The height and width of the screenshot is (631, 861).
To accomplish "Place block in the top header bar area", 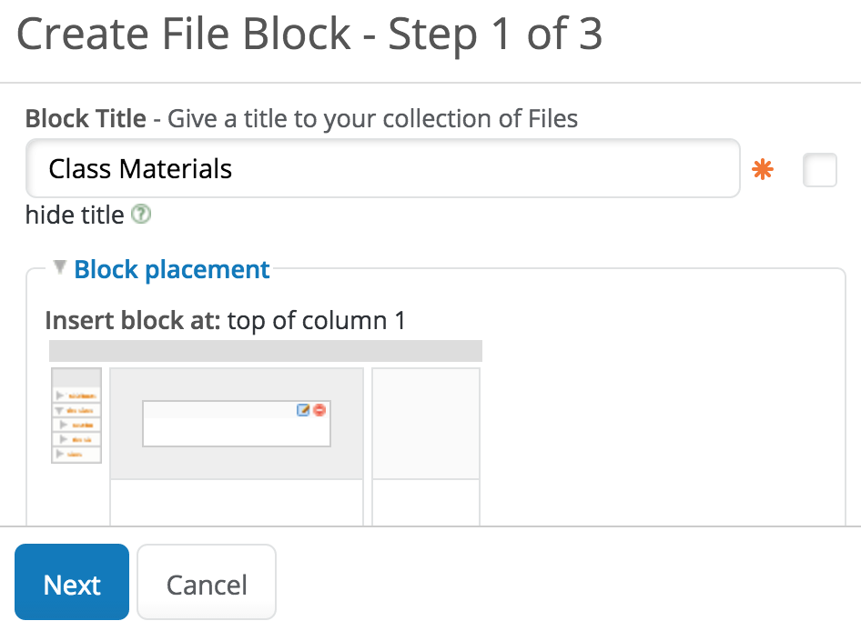I will (x=265, y=351).
